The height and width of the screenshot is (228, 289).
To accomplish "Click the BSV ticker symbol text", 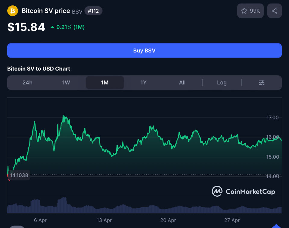I will 77,12.
